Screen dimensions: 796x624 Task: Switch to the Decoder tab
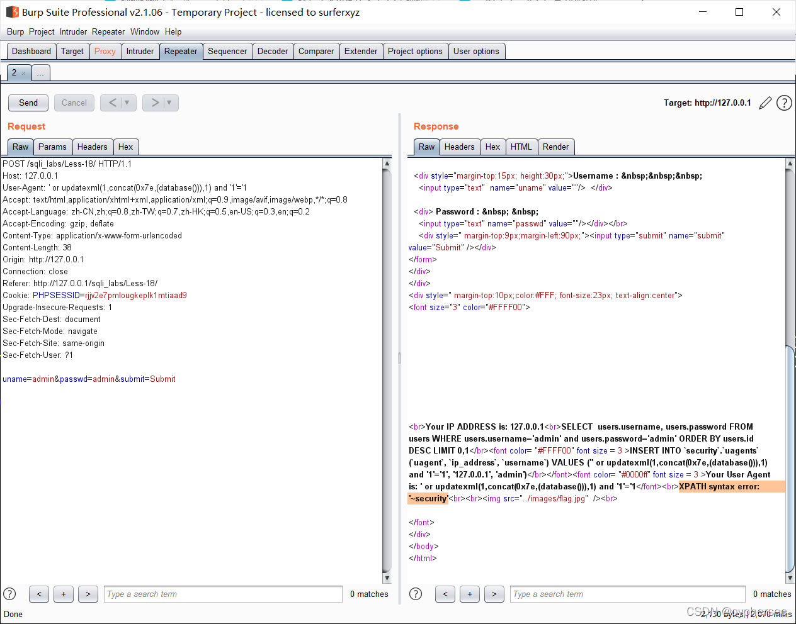[x=273, y=52]
